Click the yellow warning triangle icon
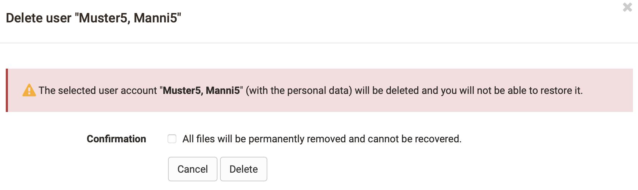638x190 pixels. point(29,90)
